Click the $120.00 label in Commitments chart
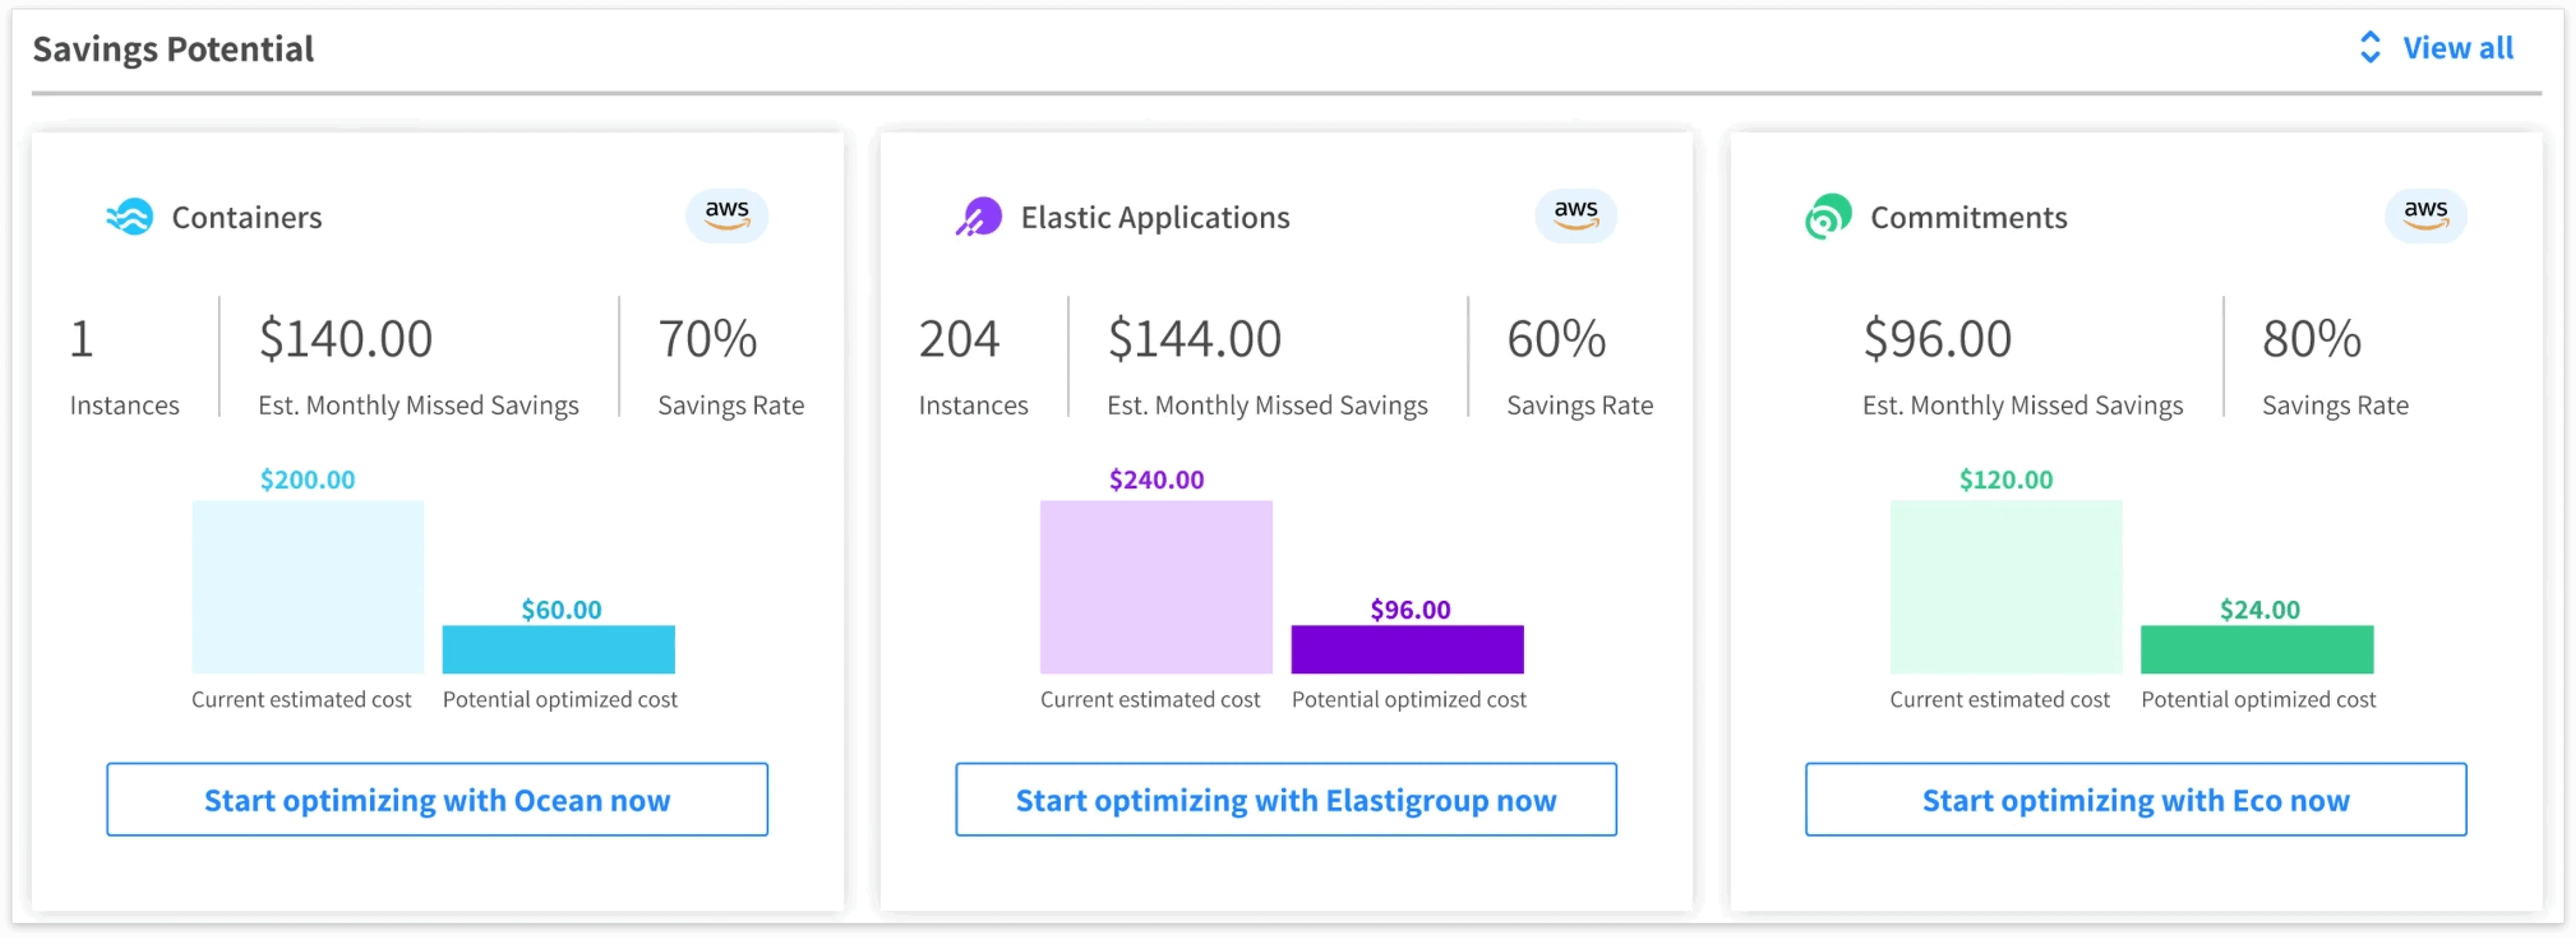 click(2006, 480)
